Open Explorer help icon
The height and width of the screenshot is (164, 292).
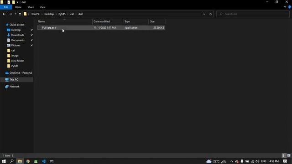[x=290, y=7]
